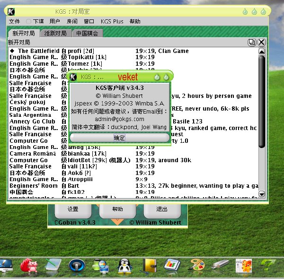Open the 文件 menu

(x=14, y=21)
